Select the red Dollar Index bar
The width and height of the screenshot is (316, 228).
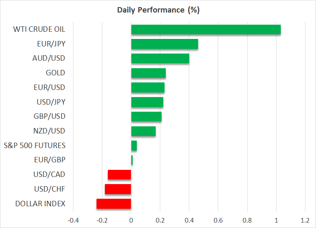coord(114,204)
